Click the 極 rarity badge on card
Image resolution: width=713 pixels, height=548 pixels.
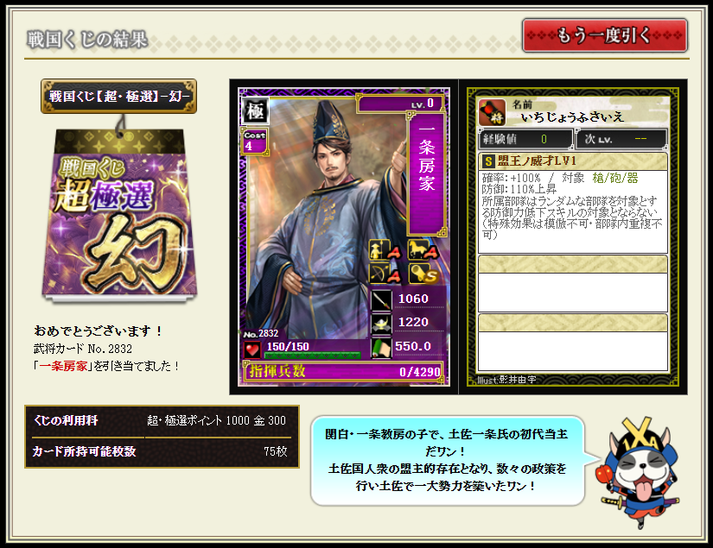coord(255,110)
